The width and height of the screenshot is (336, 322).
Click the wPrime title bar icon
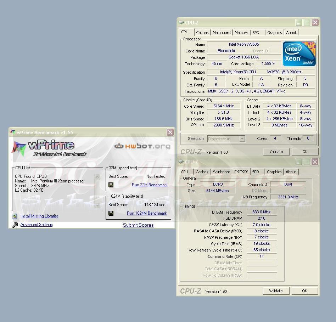point(13,132)
